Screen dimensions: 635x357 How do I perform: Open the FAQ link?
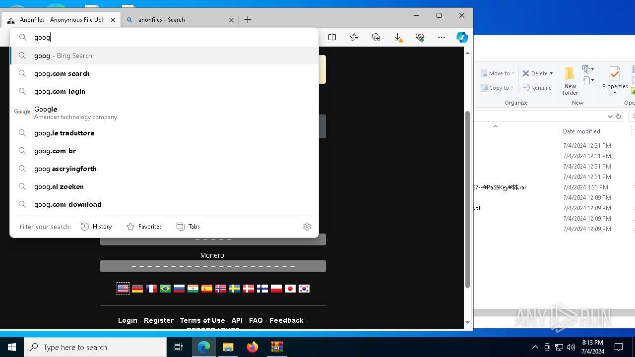(256, 320)
